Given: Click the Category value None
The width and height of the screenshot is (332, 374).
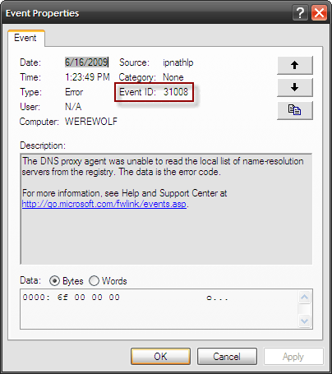Looking at the screenshot, I should [x=173, y=77].
